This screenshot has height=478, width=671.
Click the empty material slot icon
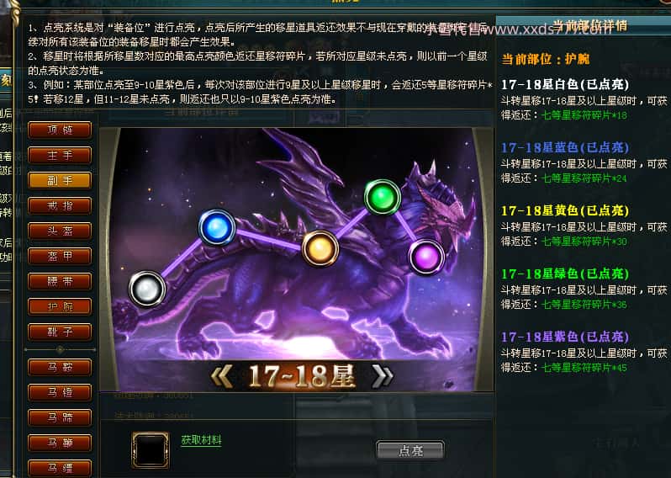tap(151, 449)
